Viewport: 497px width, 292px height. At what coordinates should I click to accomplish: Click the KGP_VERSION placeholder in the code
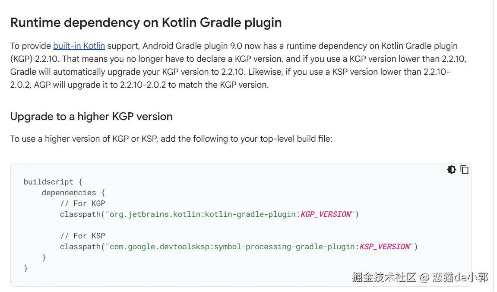tap(326, 214)
